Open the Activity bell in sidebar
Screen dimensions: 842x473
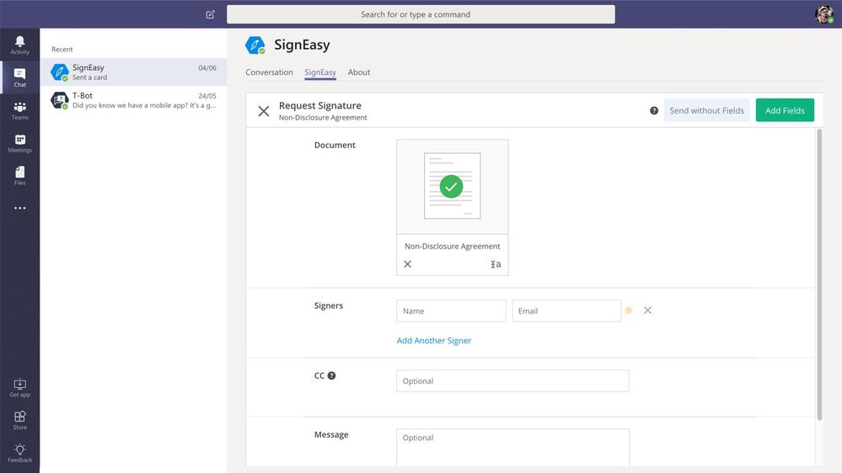point(20,45)
